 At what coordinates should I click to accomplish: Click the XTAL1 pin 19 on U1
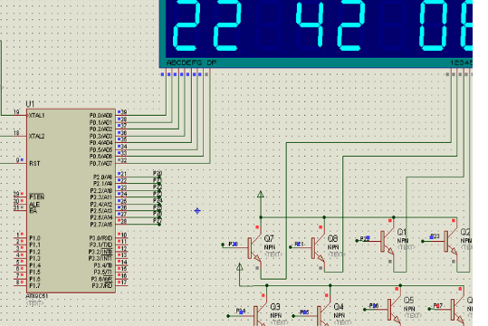point(20,115)
